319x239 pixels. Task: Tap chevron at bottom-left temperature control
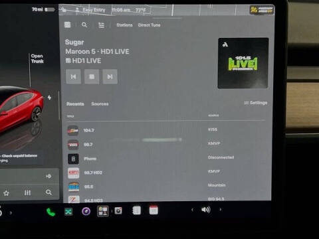11,213
